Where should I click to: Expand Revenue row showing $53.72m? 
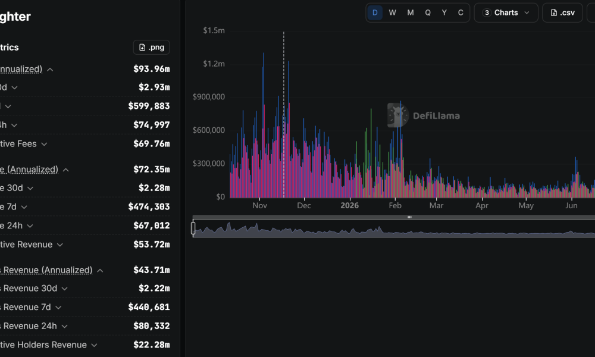point(59,245)
